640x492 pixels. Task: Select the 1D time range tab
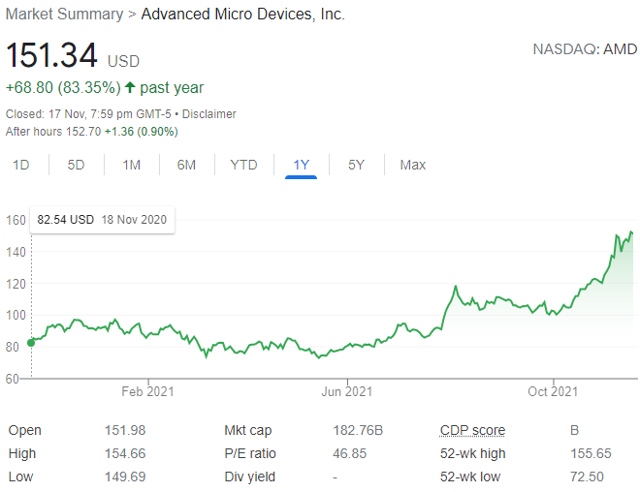point(20,165)
